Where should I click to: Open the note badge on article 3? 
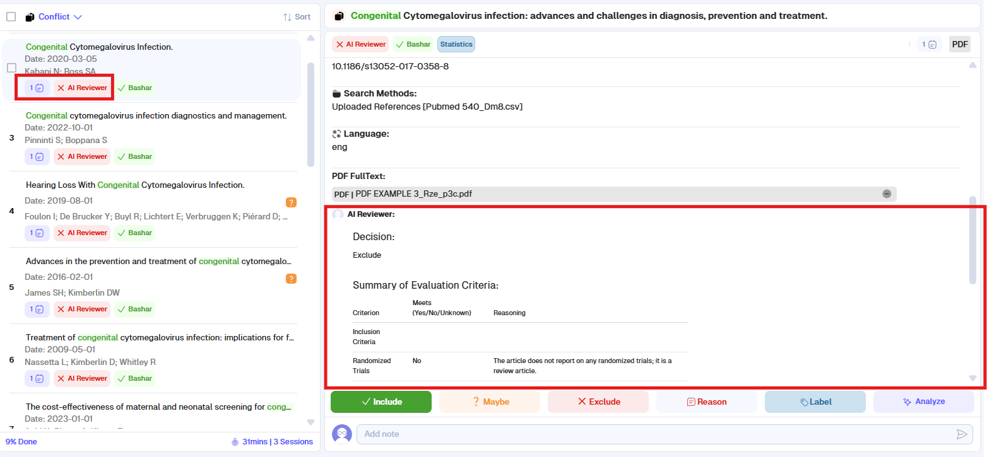[x=37, y=157]
